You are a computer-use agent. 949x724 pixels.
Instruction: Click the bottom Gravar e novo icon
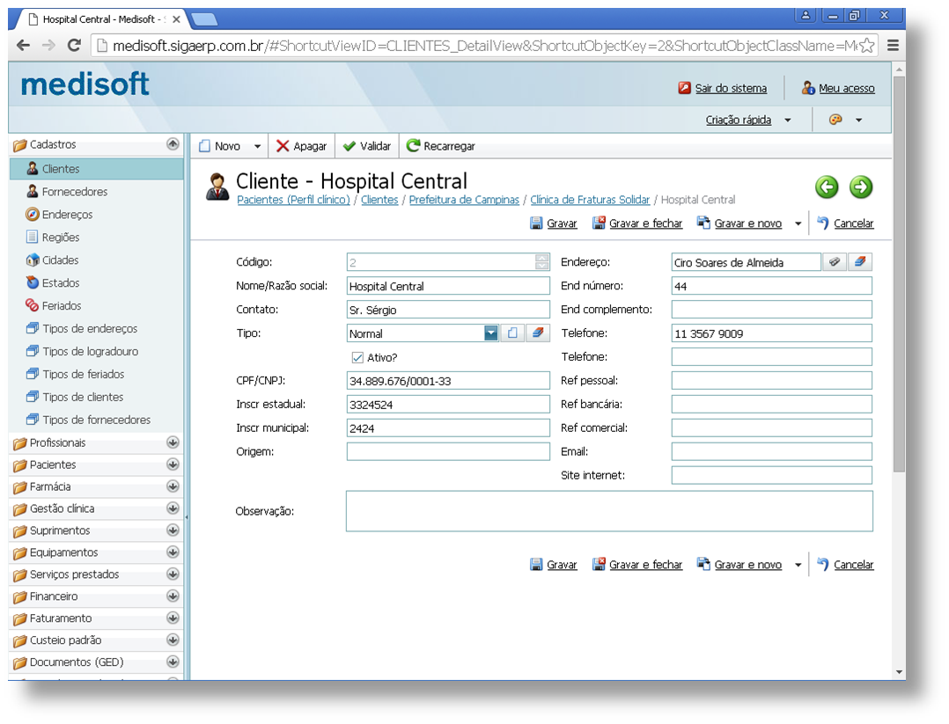point(703,564)
